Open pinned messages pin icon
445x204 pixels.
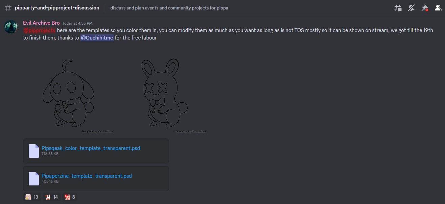pyautogui.click(x=425, y=8)
